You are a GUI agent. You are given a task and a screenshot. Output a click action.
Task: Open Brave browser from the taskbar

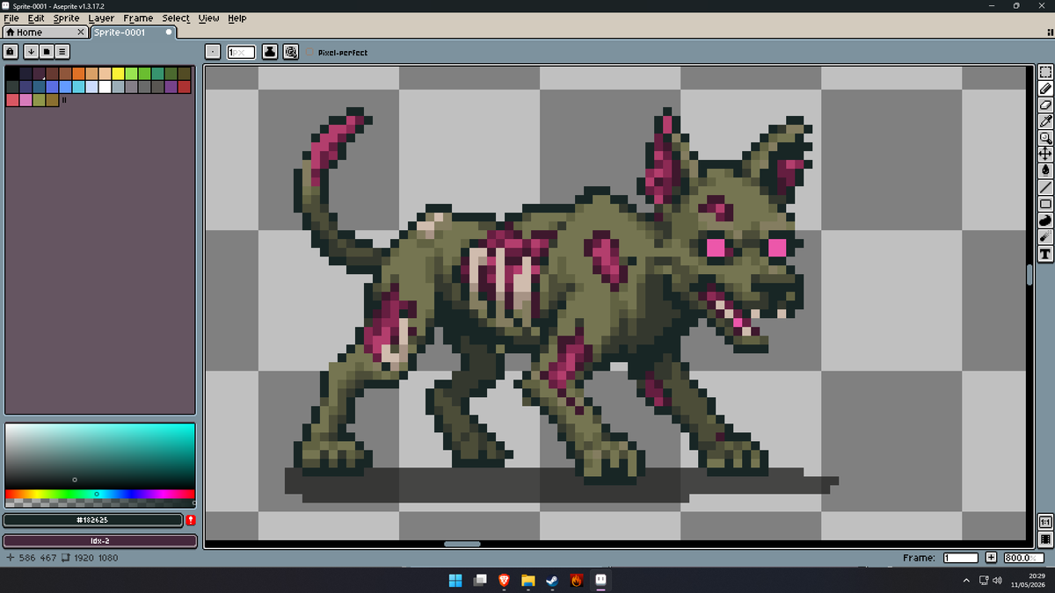[x=504, y=580]
